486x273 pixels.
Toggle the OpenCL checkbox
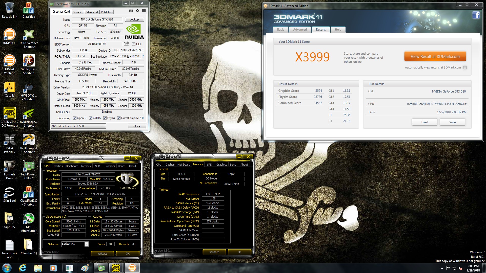pos(75,118)
